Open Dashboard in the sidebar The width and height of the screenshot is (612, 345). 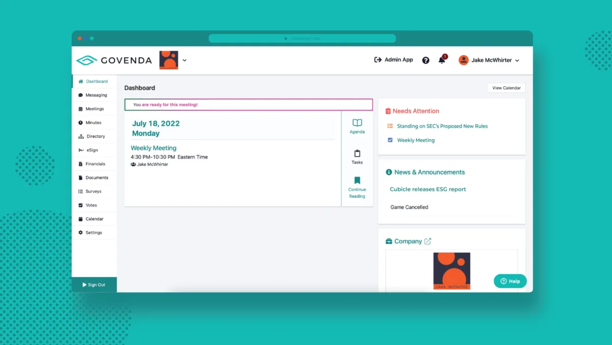94,81
